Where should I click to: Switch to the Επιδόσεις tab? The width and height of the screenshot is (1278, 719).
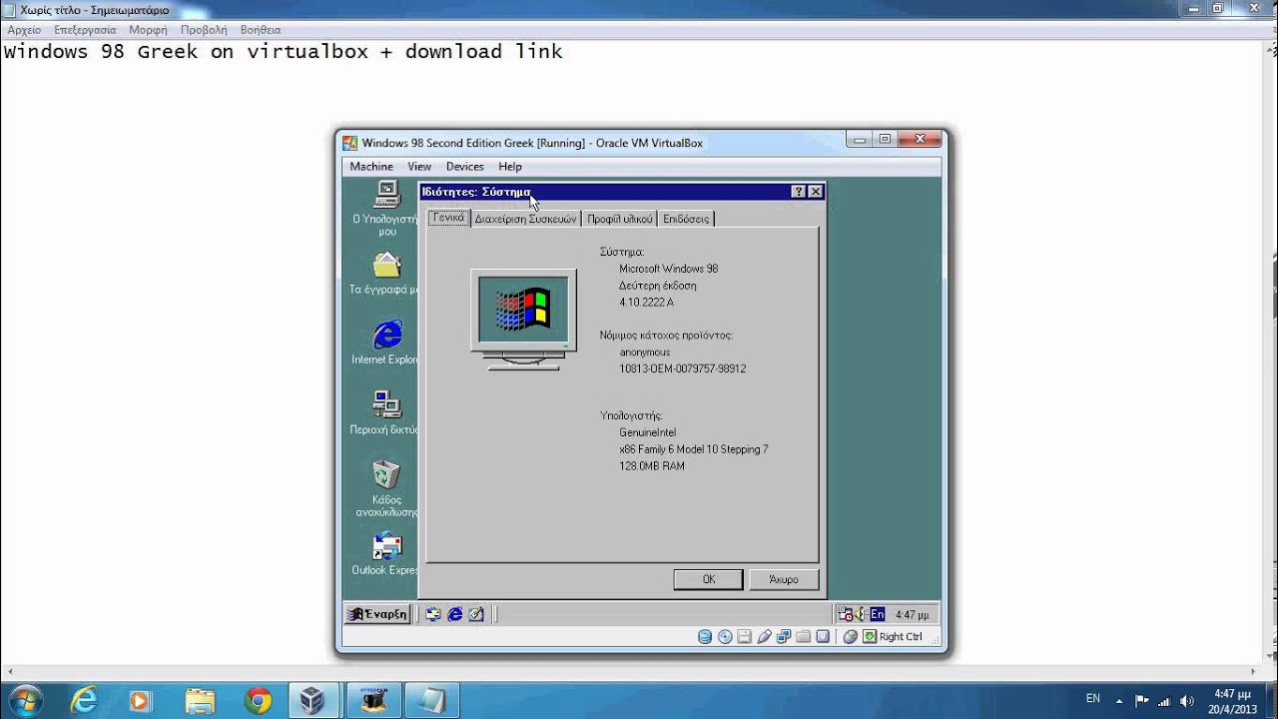click(686, 219)
